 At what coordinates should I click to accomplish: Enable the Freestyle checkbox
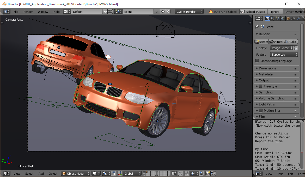261,86
